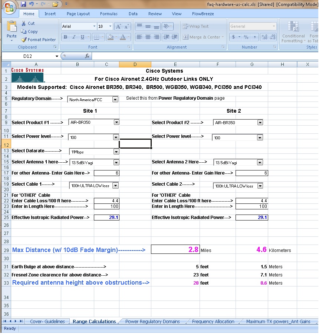This screenshot has height=335, width=319.
Task: Apply Percent style
Action: 246,37
